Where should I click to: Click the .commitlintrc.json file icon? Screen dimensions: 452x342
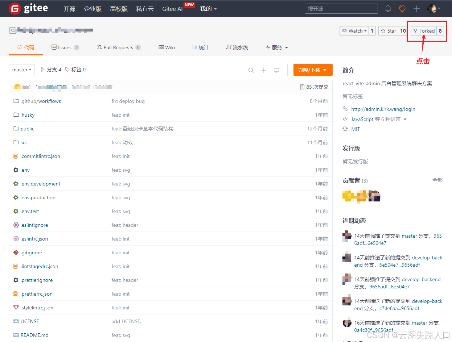pyautogui.click(x=16, y=156)
